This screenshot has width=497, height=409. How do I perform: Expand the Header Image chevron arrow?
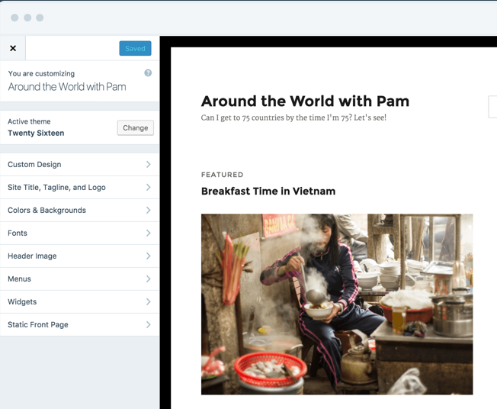[148, 256]
